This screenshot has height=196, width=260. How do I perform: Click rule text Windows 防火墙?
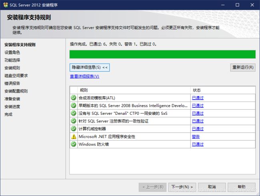tap(94, 144)
